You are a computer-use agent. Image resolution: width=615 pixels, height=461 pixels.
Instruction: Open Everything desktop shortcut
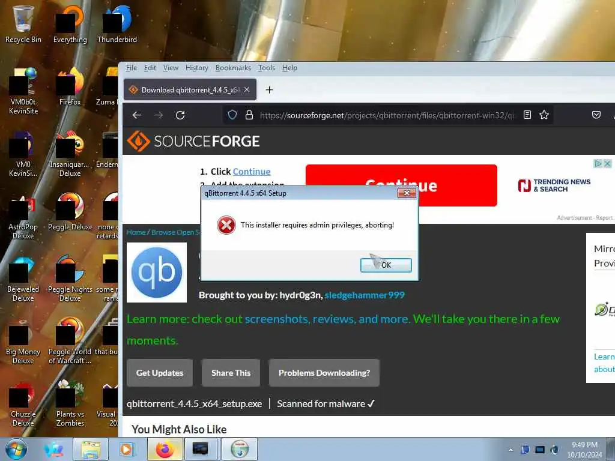tap(70, 24)
